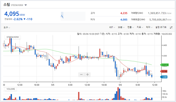This screenshot has width=176, height=102.
Task: Click 설정 초기화 reset settings button
Action: [161, 27]
